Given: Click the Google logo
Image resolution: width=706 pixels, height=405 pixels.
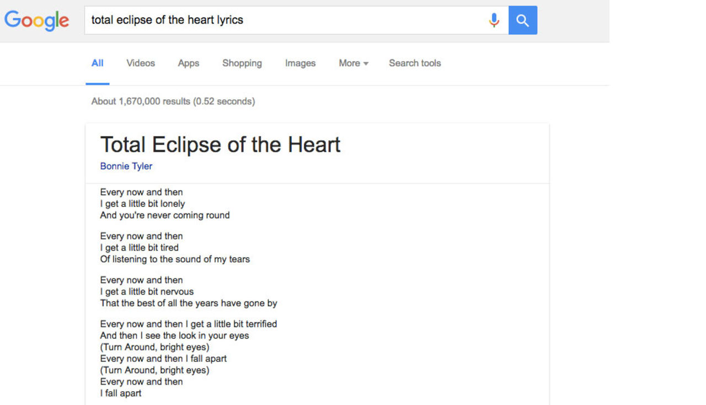Looking at the screenshot, I should pos(37,20).
